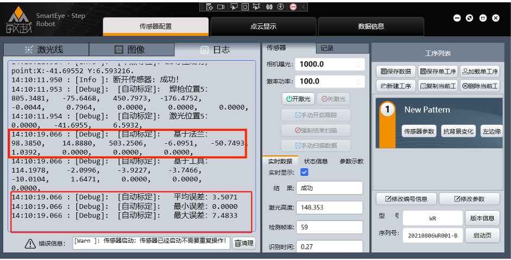Click the accessibility person icon in top toolbar
The height and width of the screenshot is (260, 511).
280,7
